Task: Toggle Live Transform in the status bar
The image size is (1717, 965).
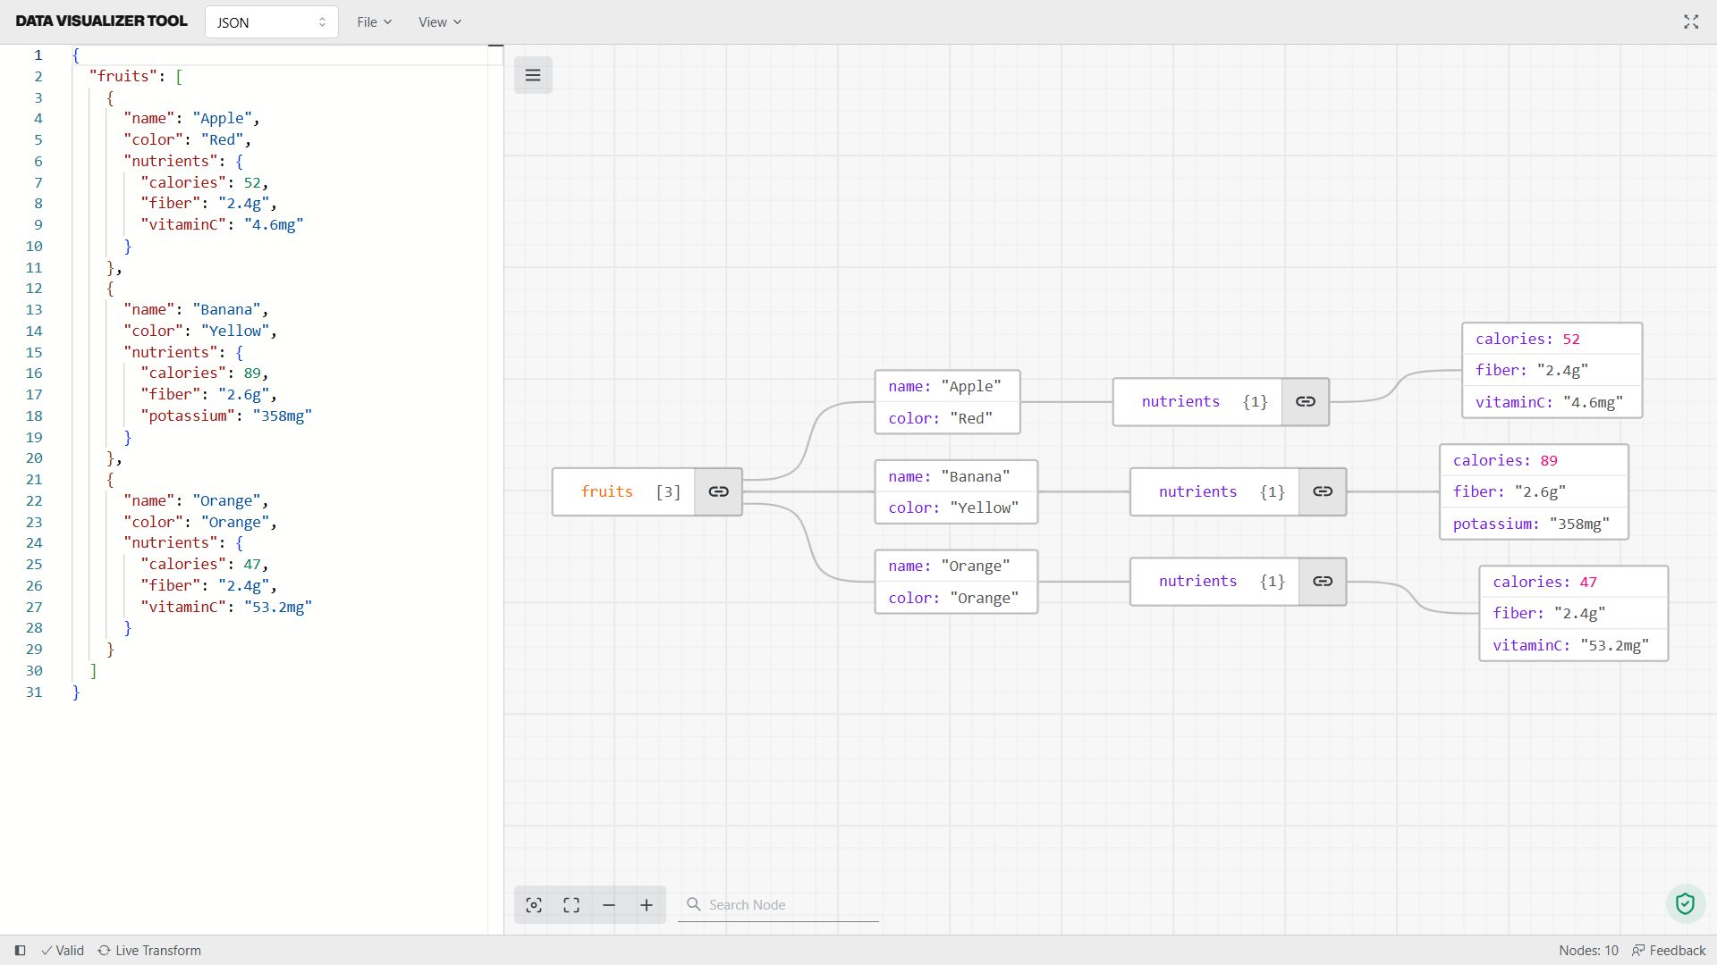Action: point(149,951)
